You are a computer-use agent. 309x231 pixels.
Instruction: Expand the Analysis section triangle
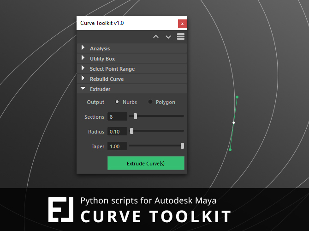pyautogui.click(x=83, y=48)
